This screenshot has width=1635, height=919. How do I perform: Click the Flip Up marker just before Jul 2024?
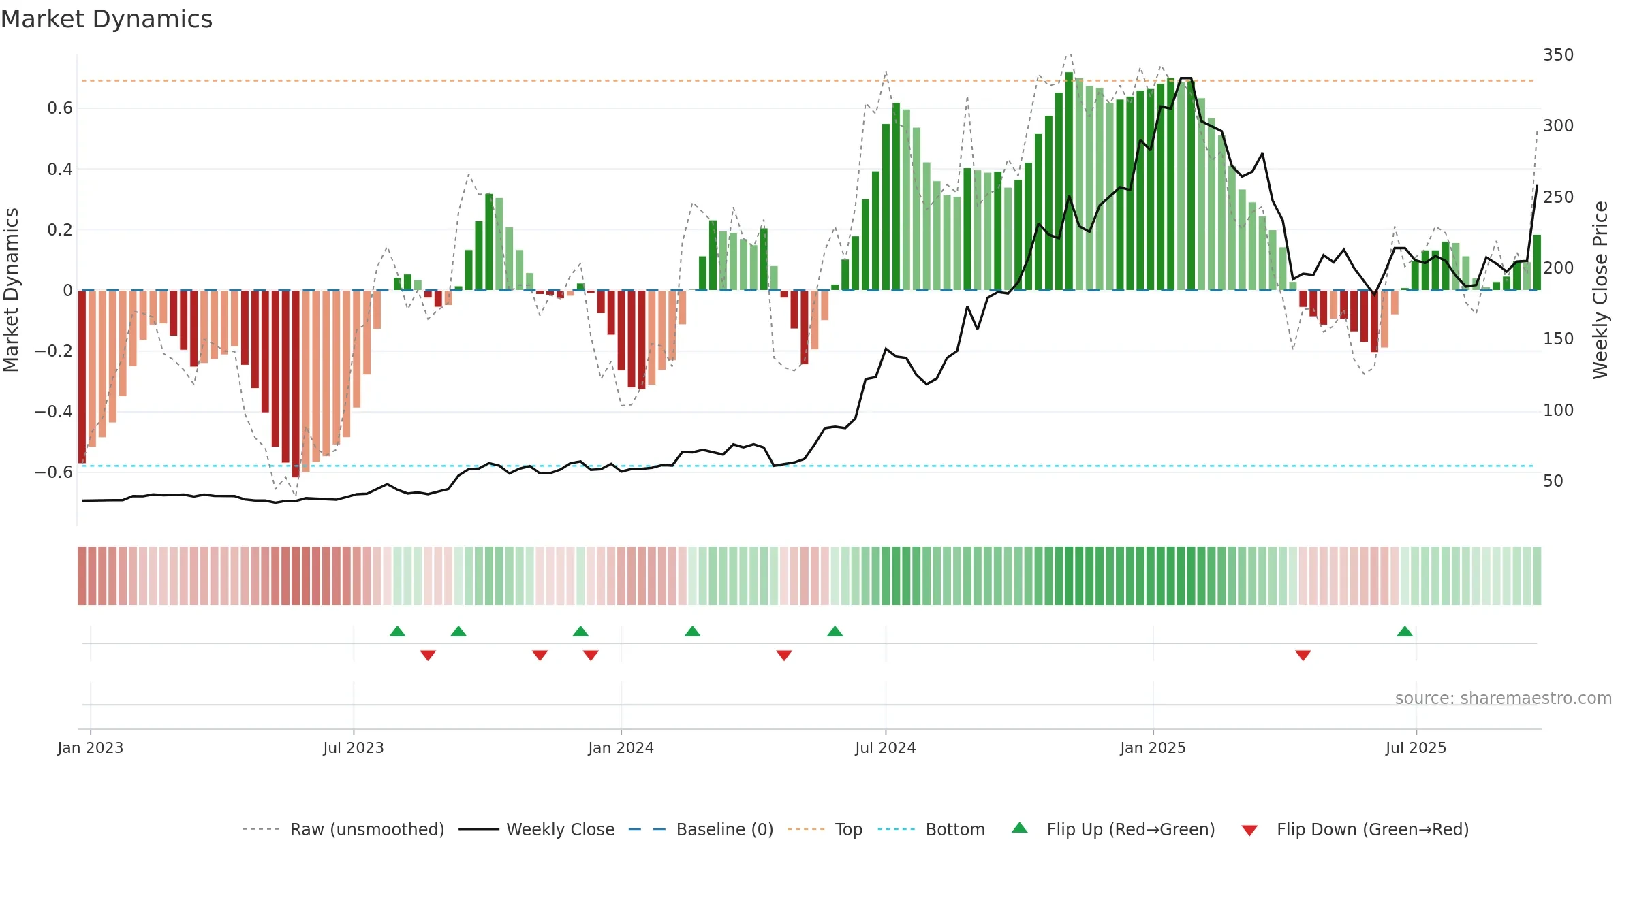coord(835,631)
